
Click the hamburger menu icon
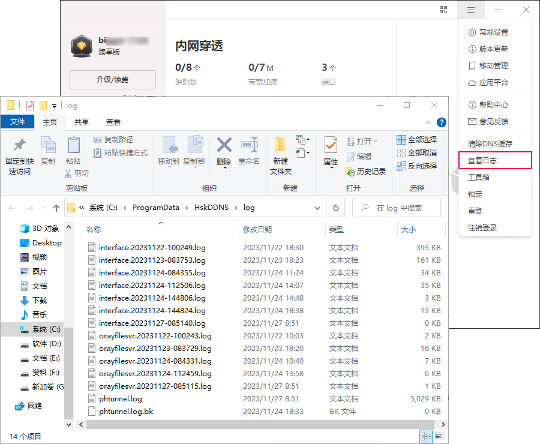471,10
